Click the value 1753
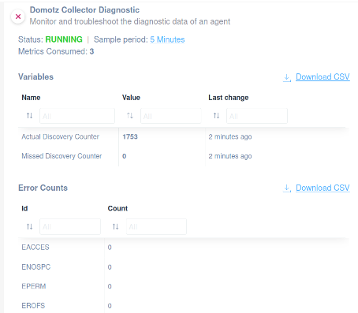This screenshot has height=313, width=358. point(130,136)
